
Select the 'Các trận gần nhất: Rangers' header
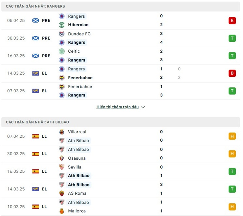(35, 6)
